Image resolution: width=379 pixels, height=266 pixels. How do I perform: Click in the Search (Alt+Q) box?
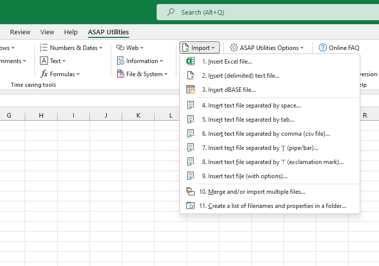click(268, 12)
